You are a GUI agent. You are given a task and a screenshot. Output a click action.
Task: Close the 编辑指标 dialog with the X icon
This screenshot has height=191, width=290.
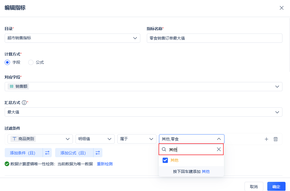[281, 8]
